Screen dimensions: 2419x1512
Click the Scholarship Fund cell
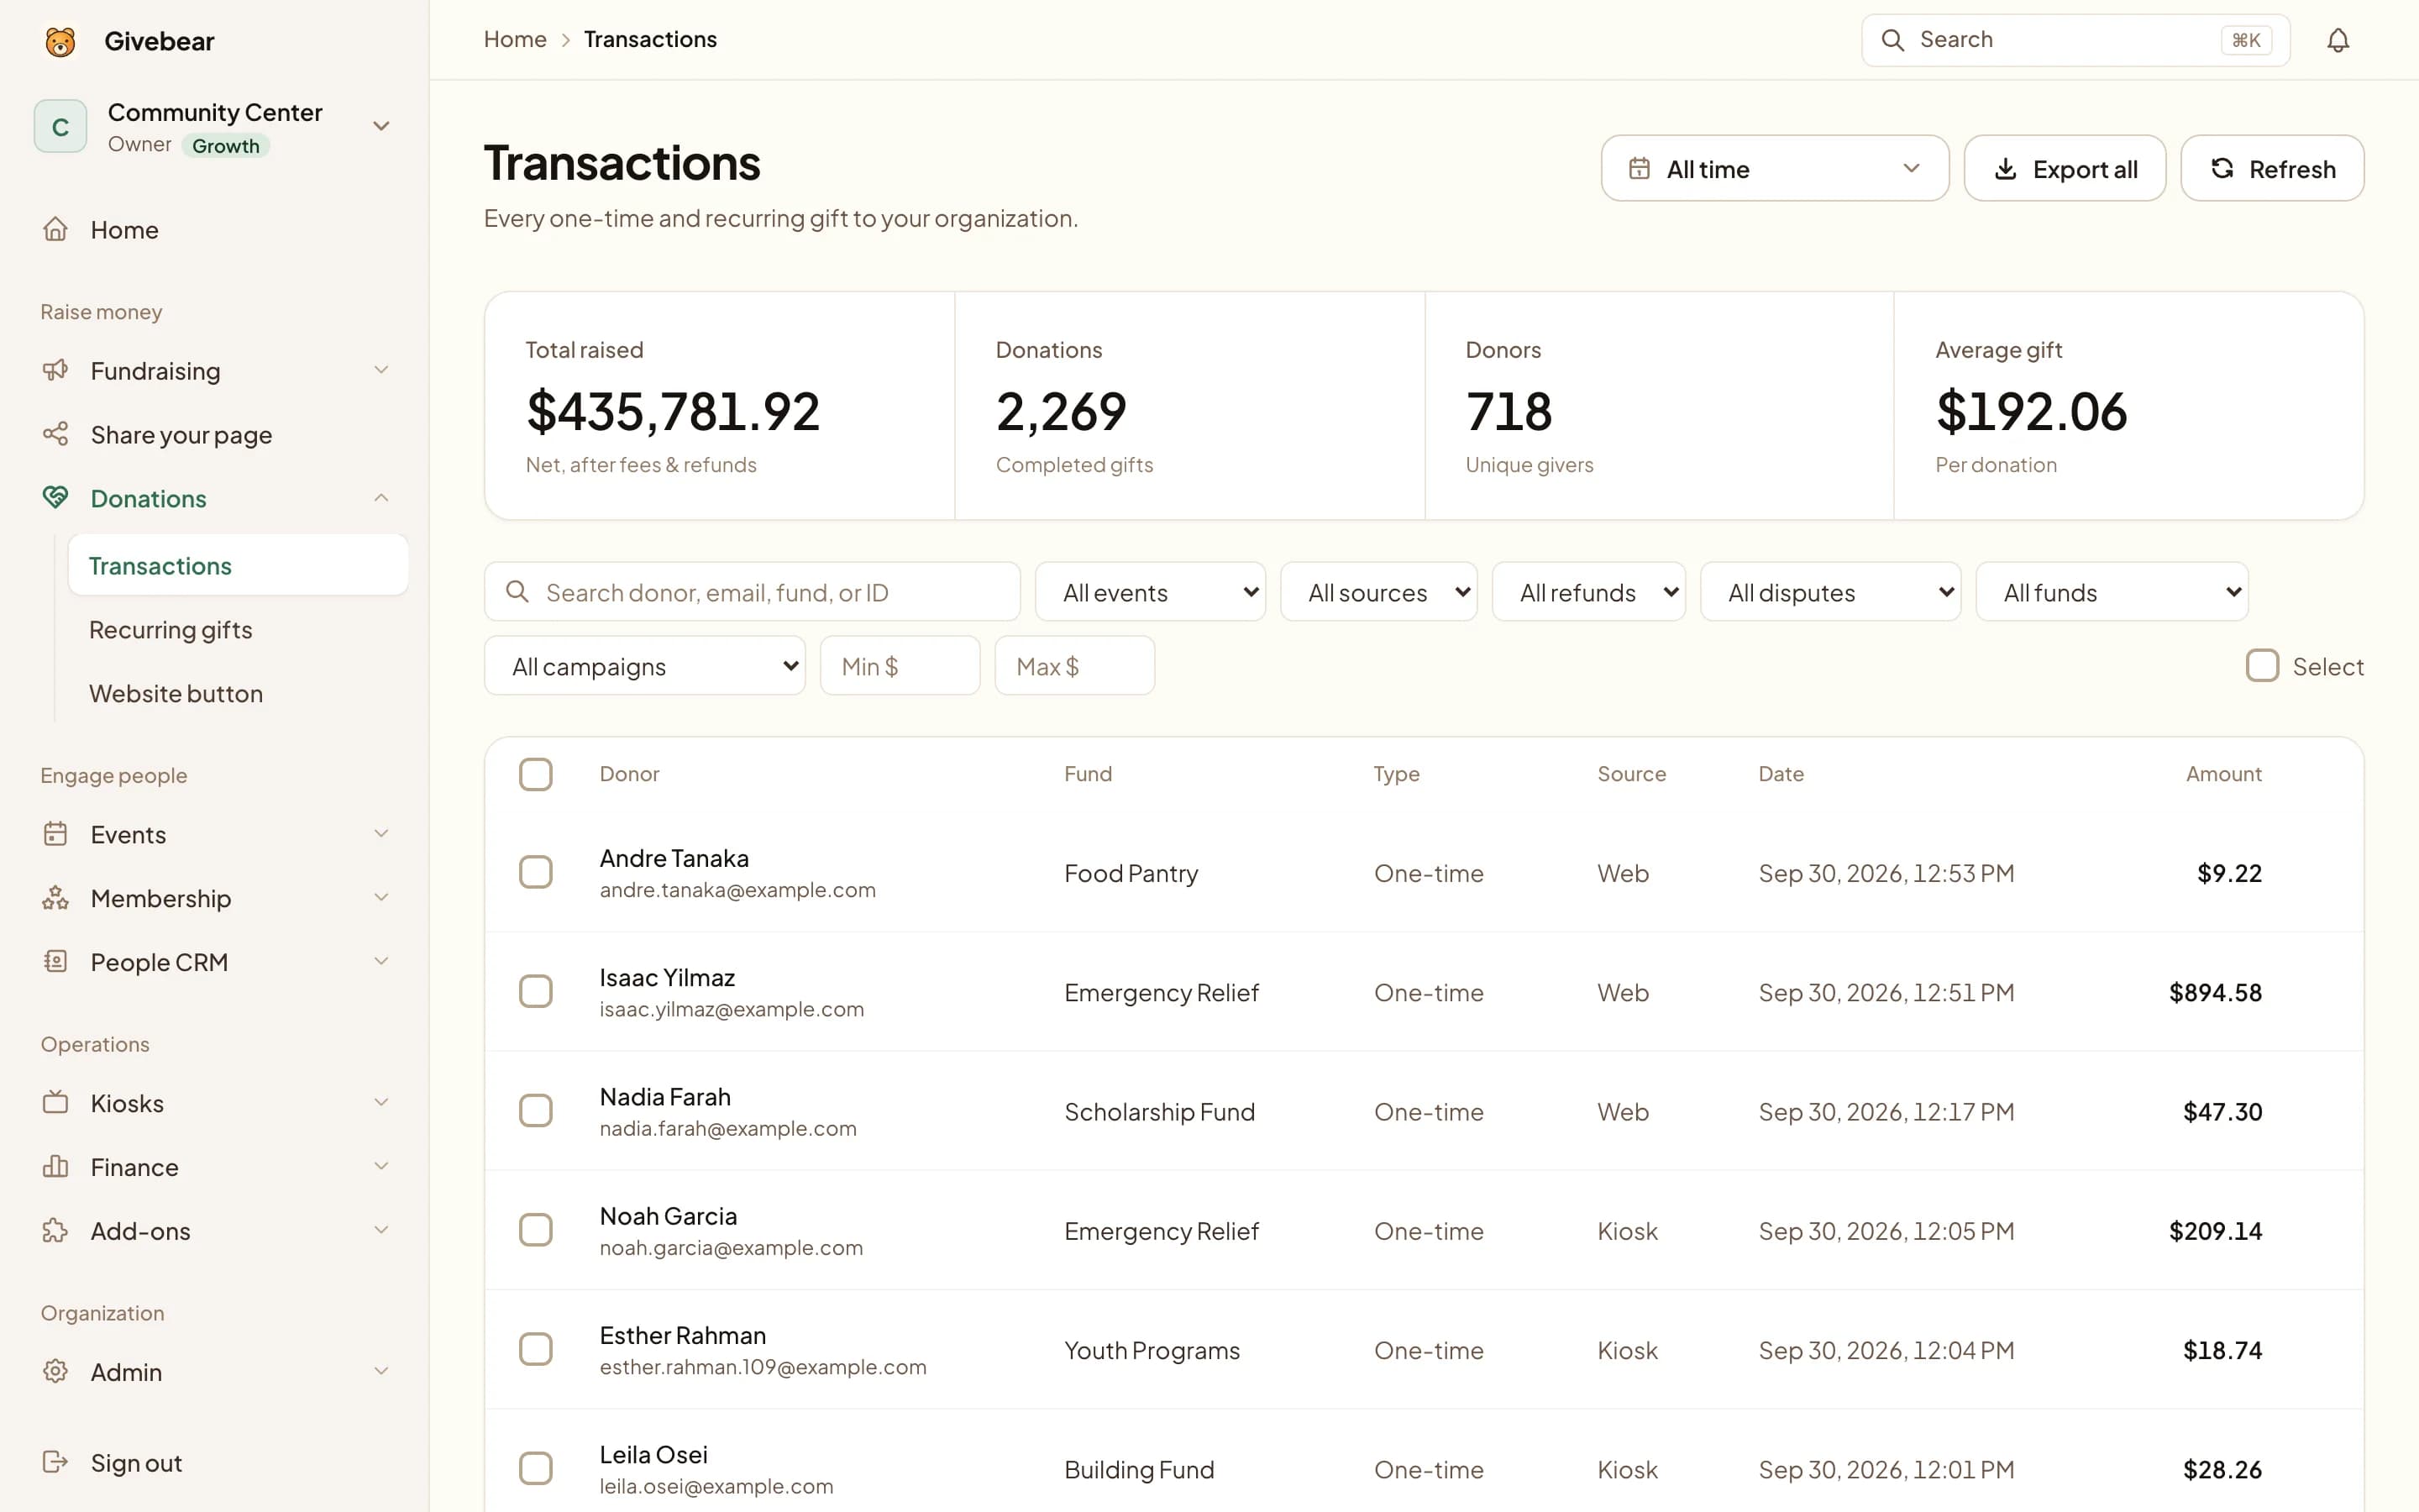[1159, 1111]
